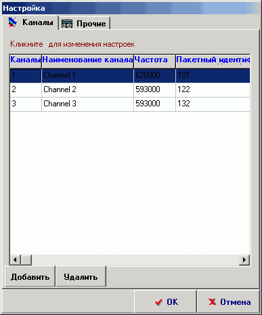Image resolution: width=262 pixels, height=315 pixels.
Task: Select row number 2 cell
Action: 26,89
